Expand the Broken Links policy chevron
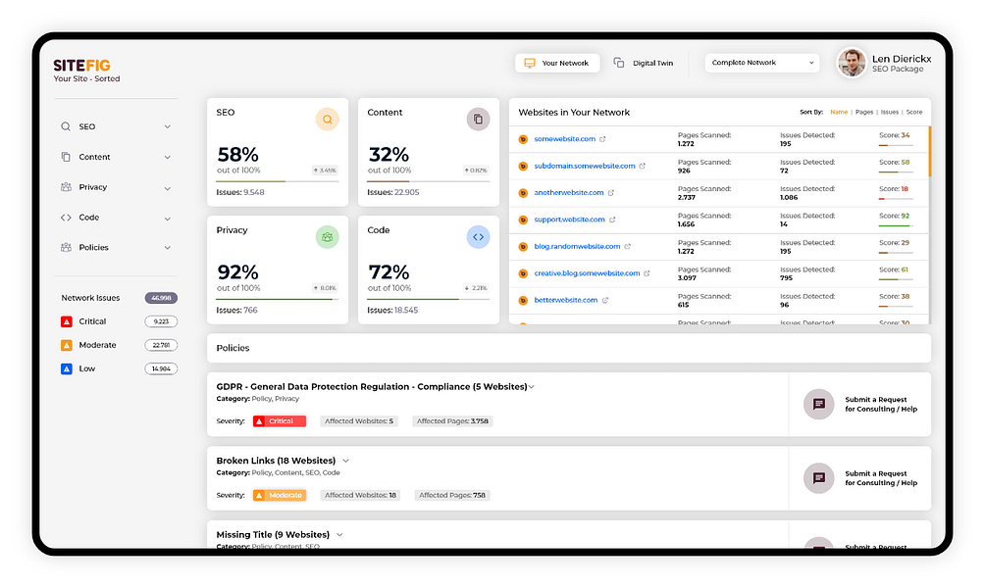 (x=345, y=461)
